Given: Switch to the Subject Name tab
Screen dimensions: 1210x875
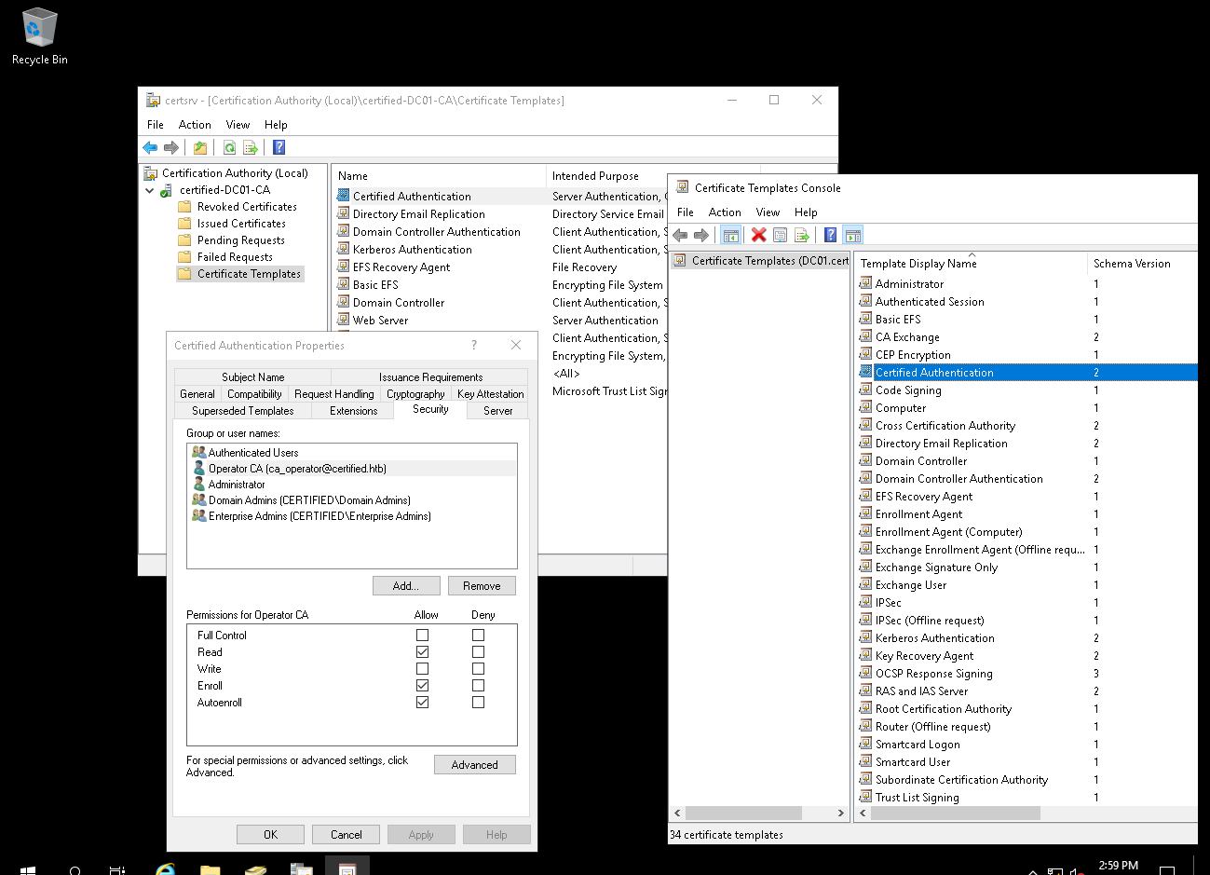Looking at the screenshot, I should (x=252, y=377).
